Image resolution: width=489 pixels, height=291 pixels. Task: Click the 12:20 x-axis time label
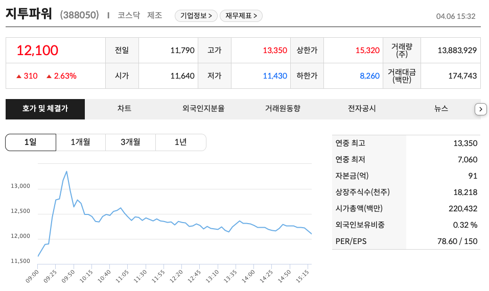coord(176,276)
